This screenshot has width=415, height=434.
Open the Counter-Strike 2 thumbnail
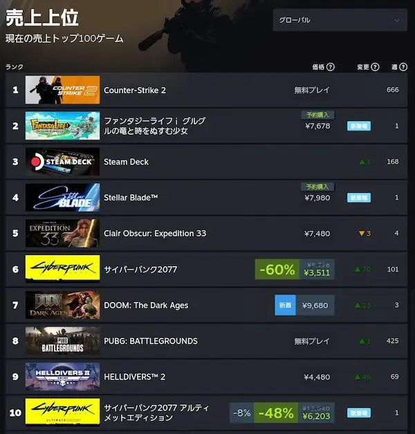point(63,90)
